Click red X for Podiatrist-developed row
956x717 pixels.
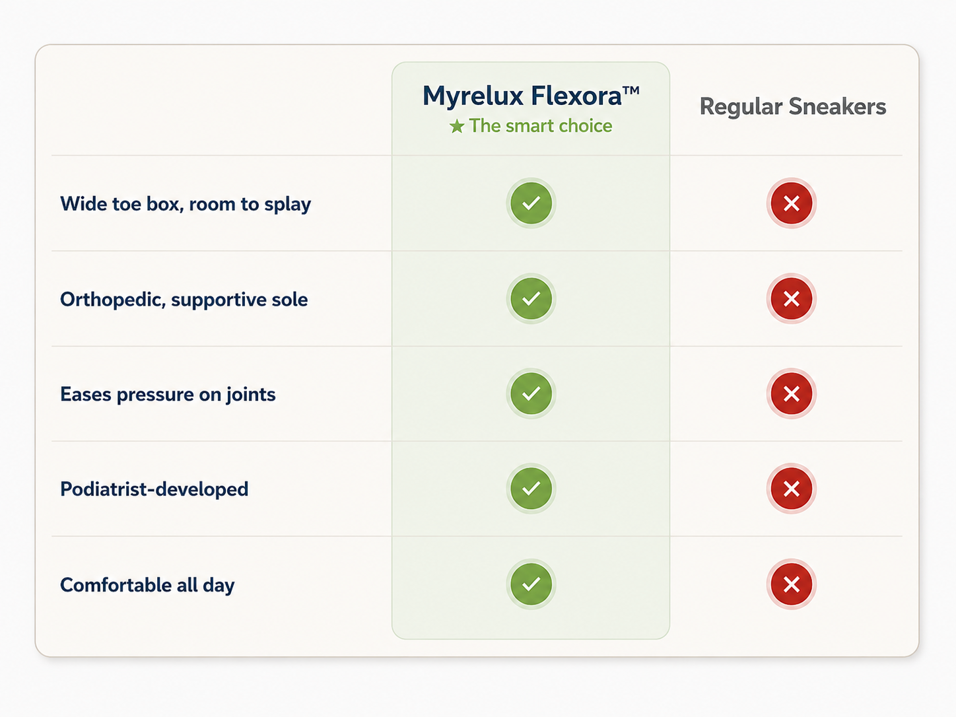tap(792, 489)
